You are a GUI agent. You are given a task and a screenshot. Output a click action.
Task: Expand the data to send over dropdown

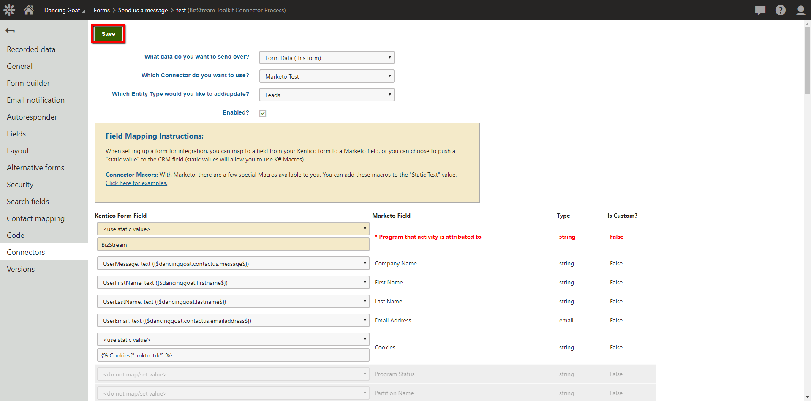327,58
